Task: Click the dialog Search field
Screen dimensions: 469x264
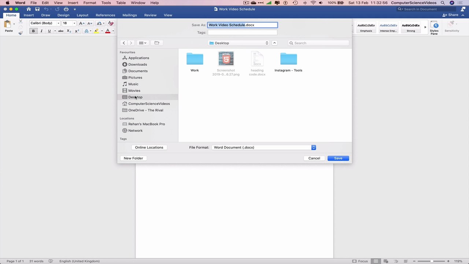Action: pos(318,43)
